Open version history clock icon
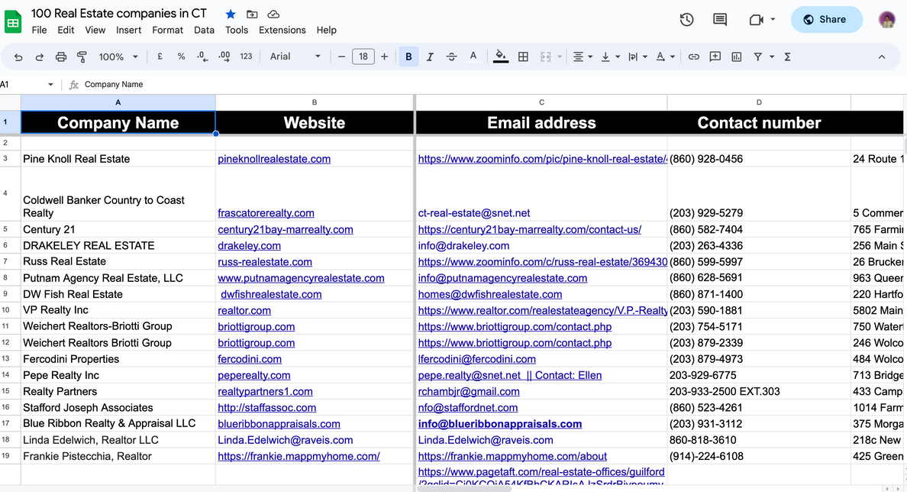 pos(686,20)
